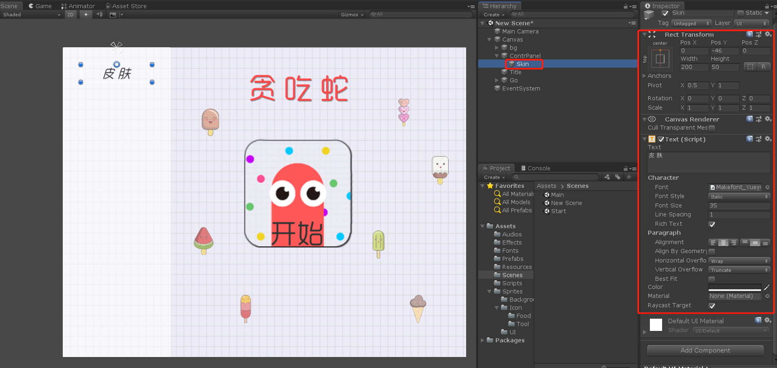Viewport: 777px width, 368px height.
Task: Click the anchor presets box
Action: coord(660,59)
